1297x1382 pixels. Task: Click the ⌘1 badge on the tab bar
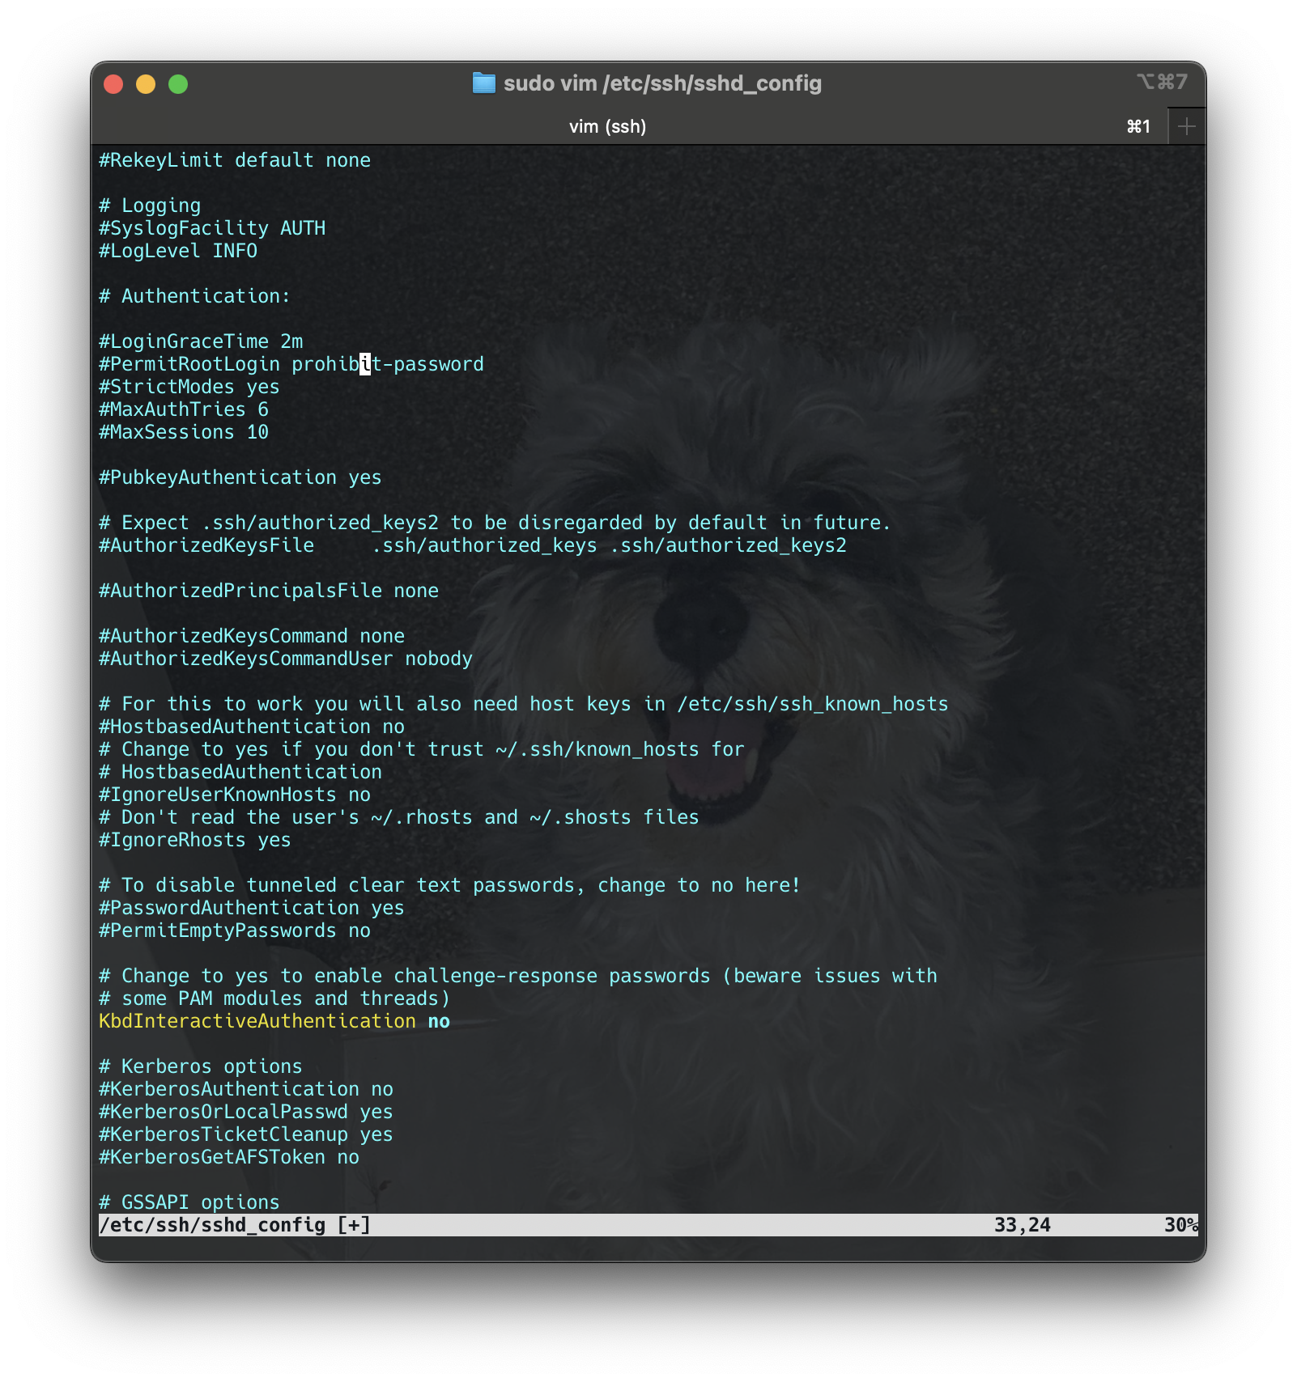[1139, 125]
